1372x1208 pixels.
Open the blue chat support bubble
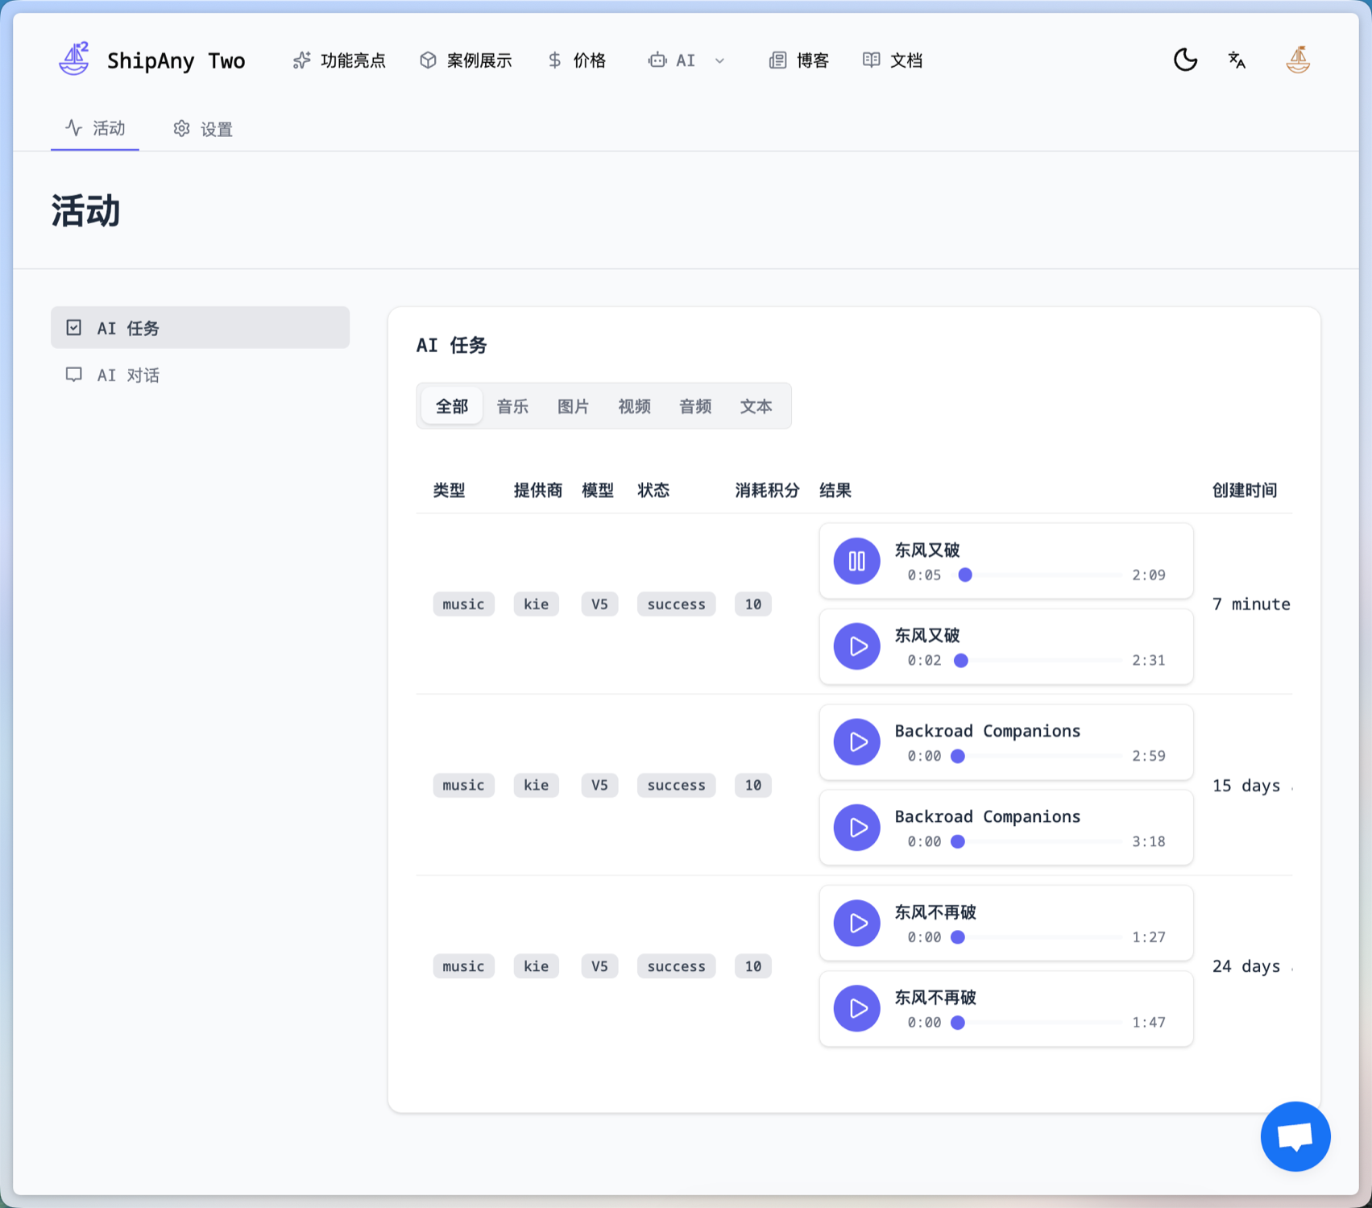coord(1295,1136)
